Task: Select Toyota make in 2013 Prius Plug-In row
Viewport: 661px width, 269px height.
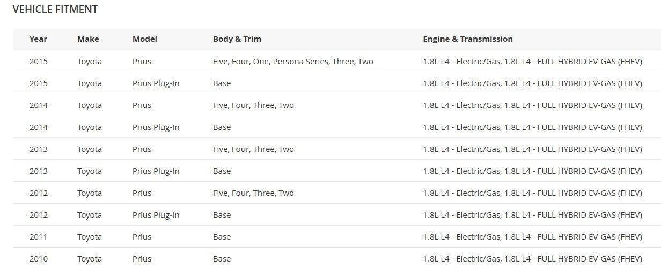Action: click(x=90, y=171)
